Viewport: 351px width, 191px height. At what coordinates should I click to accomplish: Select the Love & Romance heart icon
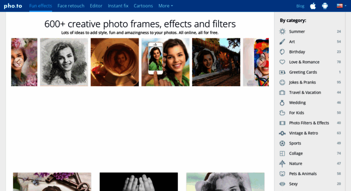(x=282, y=62)
